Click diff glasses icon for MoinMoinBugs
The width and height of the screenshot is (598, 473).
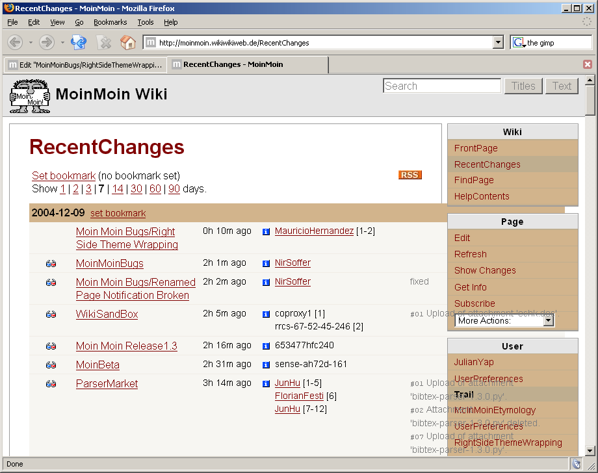tap(51, 263)
